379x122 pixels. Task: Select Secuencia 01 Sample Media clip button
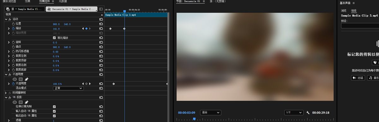pyautogui.click(x=71, y=9)
